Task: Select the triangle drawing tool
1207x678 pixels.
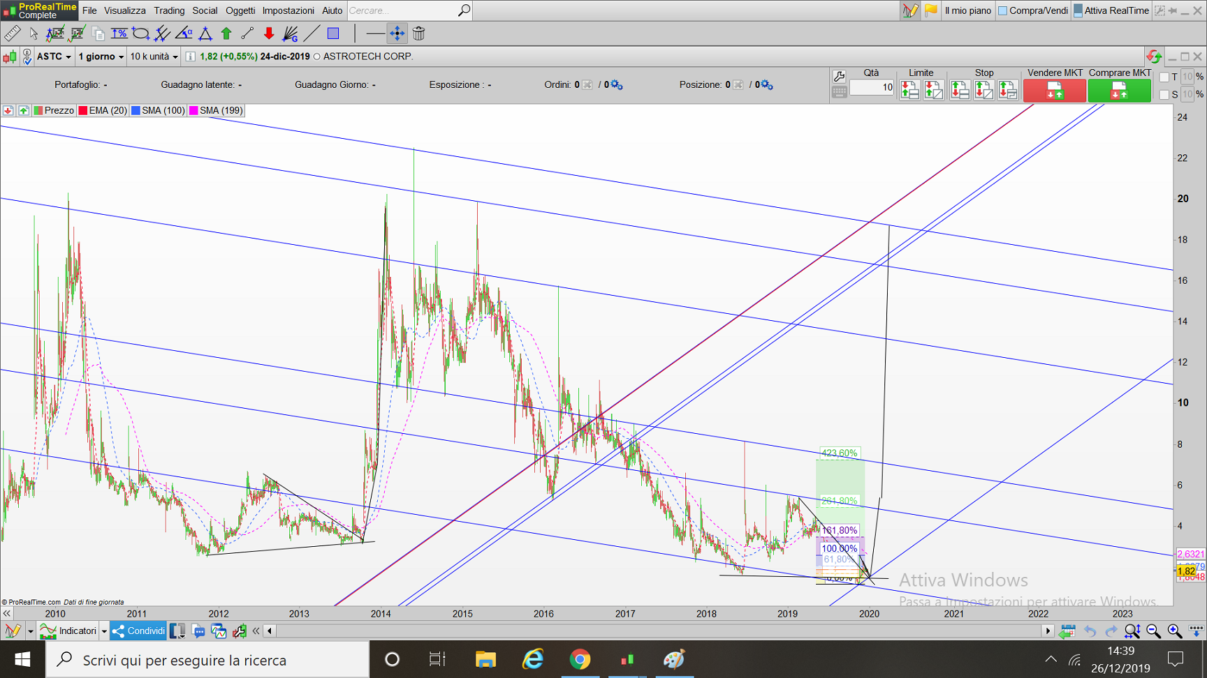Action: tap(205, 33)
